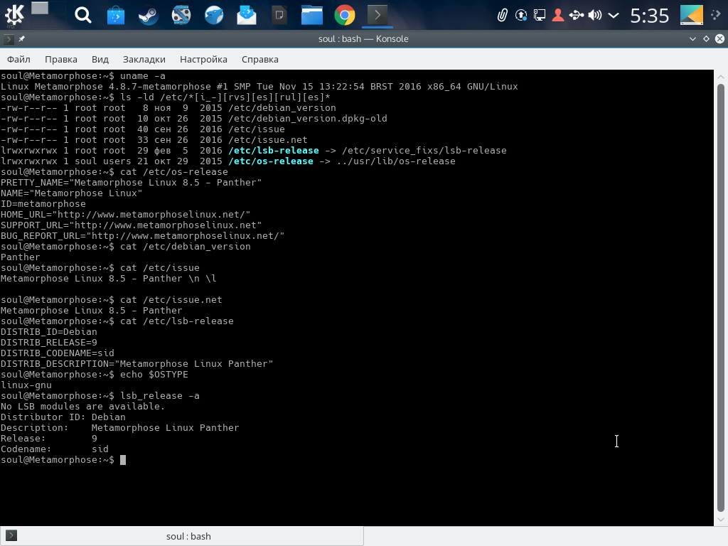Image resolution: width=728 pixels, height=546 pixels.
Task: Click the '/etc/os-release' symlink name in listing
Action: pyautogui.click(x=271, y=161)
